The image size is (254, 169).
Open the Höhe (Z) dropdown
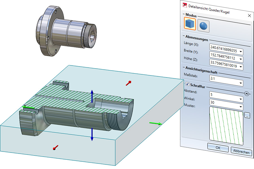(x=240, y=67)
